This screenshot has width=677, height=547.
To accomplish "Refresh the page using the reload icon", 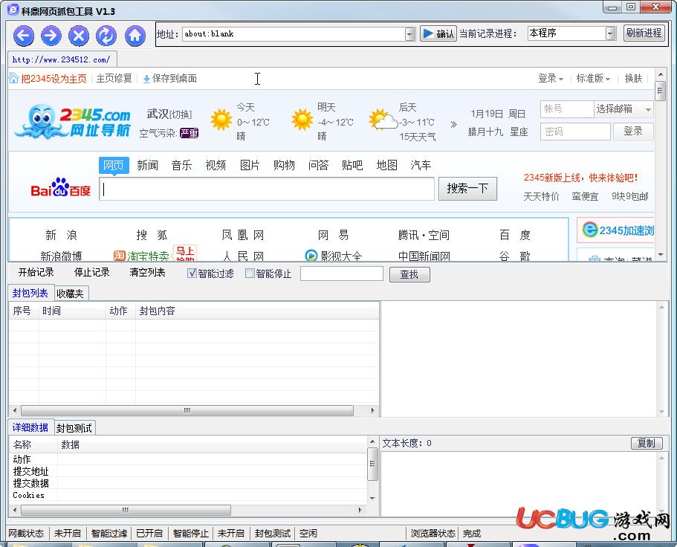I will click(106, 35).
